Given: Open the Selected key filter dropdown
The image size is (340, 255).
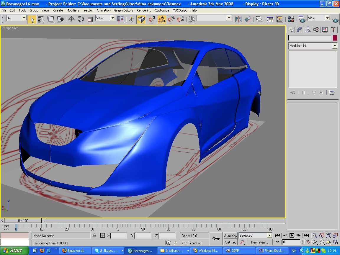Looking at the screenshot, I should [269, 236].
